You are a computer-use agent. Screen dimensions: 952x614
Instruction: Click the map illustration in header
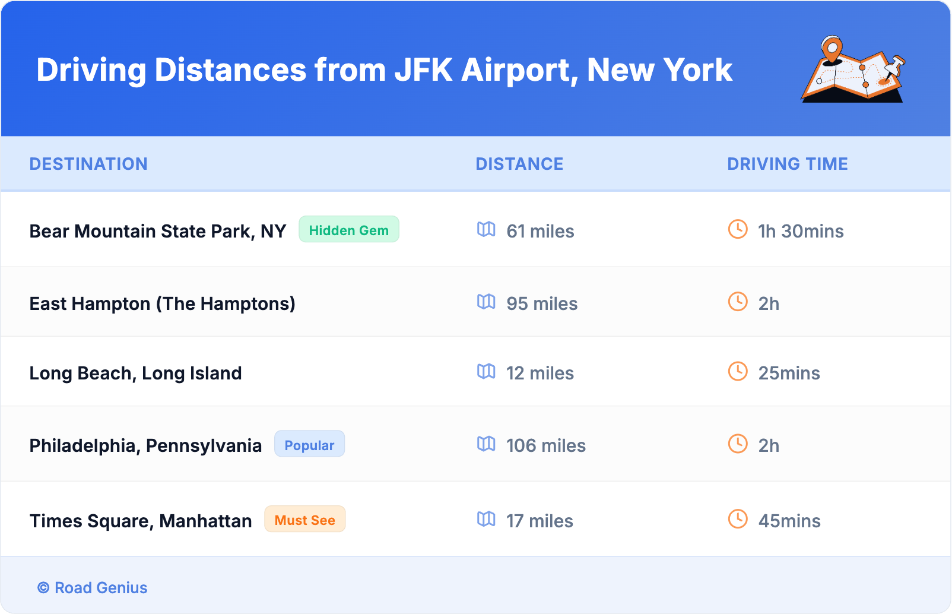[x=853, y=70]
